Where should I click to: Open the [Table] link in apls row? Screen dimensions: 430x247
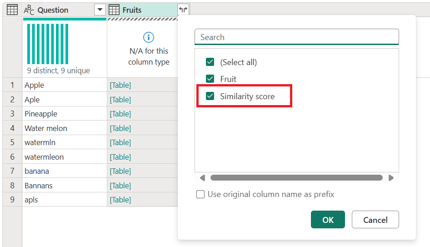point(120,200)
